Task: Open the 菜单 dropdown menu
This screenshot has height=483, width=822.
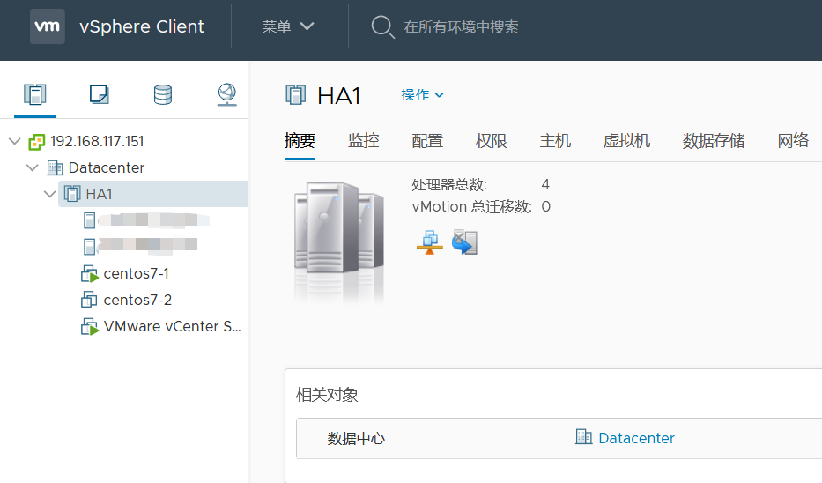Action: (288, 26)
